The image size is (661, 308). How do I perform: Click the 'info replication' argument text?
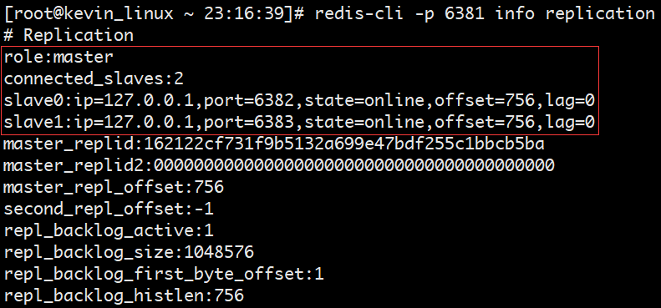pos(575,14)
